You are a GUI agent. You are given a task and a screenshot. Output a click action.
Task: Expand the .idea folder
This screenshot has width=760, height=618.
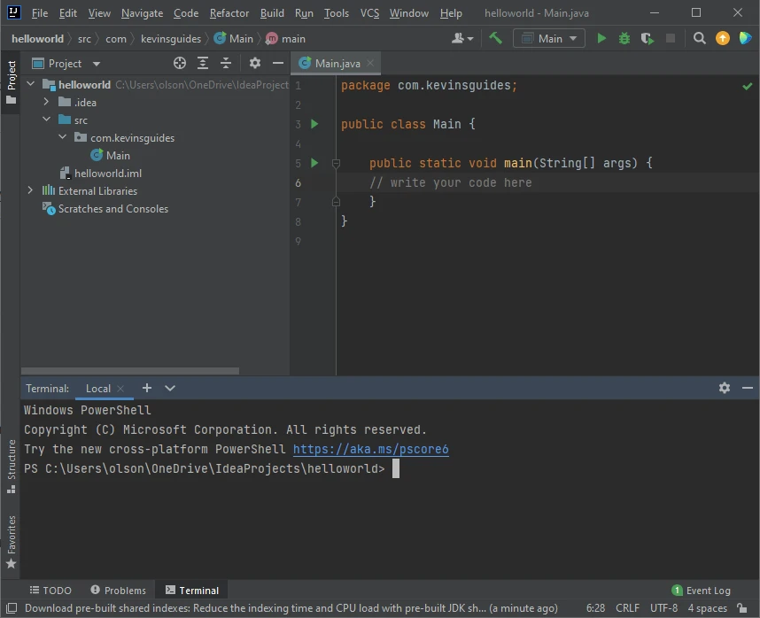pos(46,102)
